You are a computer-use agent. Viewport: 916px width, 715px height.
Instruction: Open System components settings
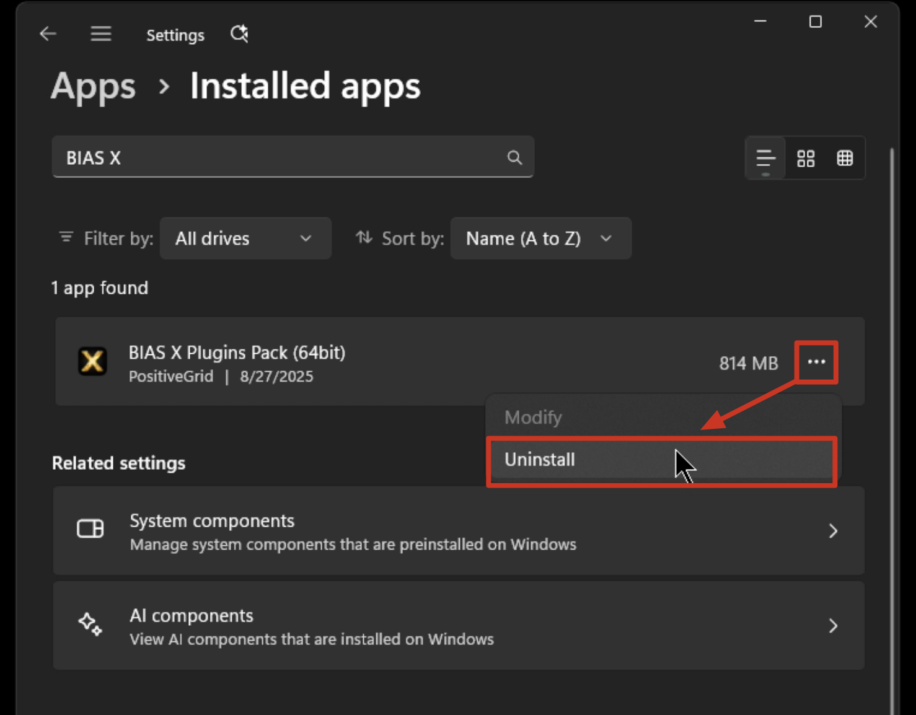459,531
